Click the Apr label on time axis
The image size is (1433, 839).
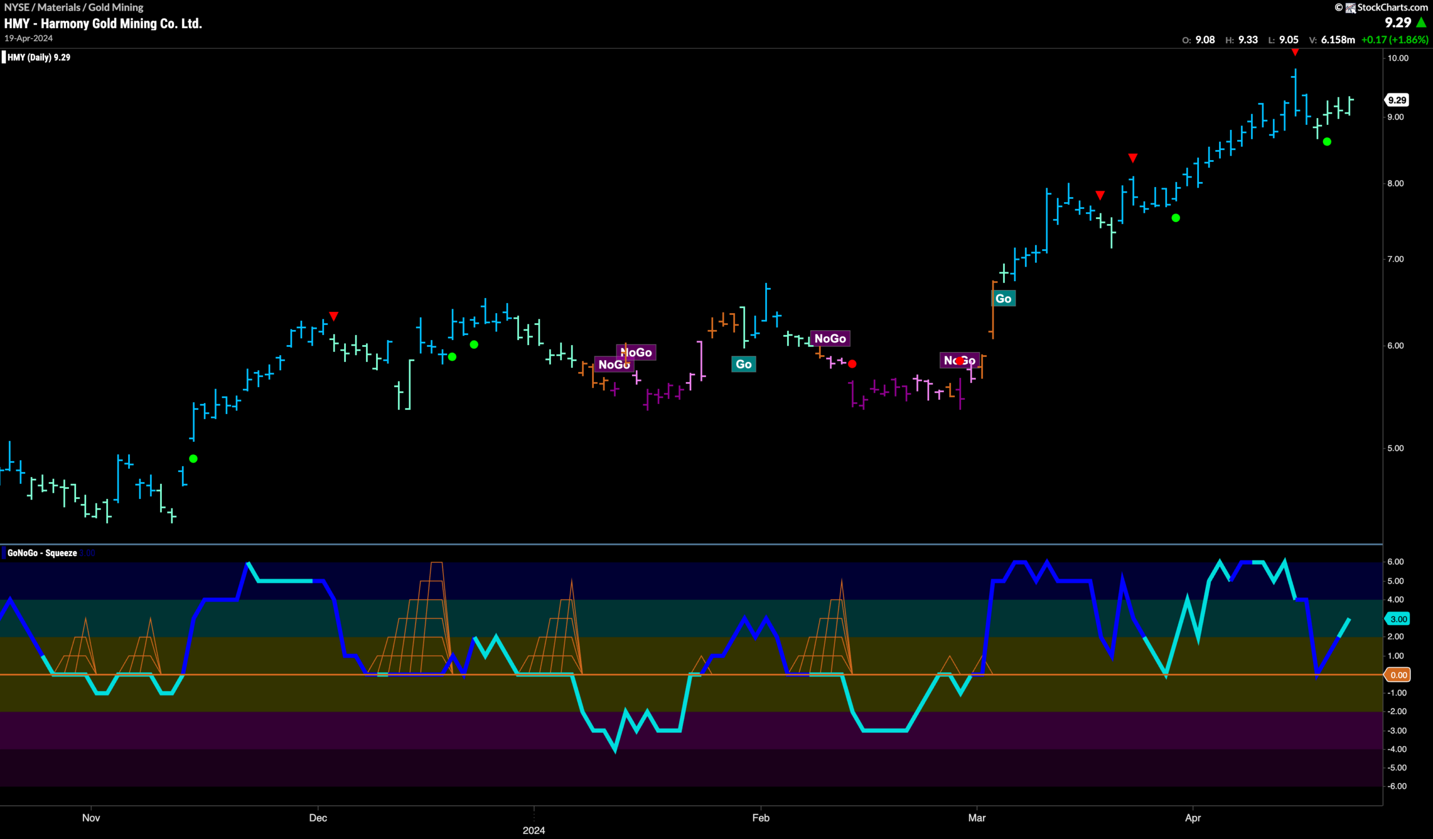(1193, 818)
